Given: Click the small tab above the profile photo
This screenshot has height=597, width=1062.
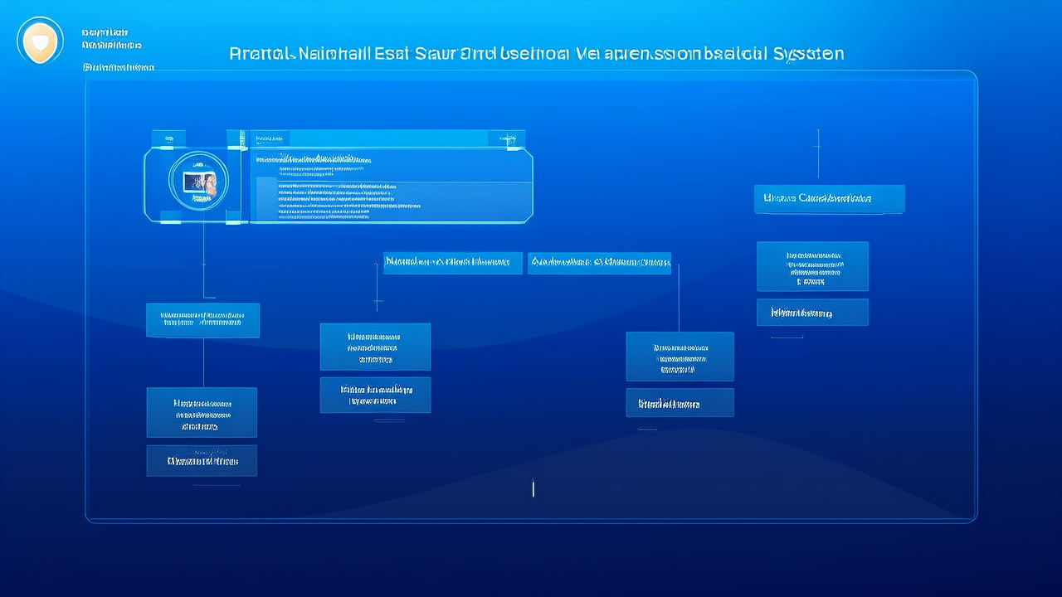Looking at the screenshot, I should point(169,138).
